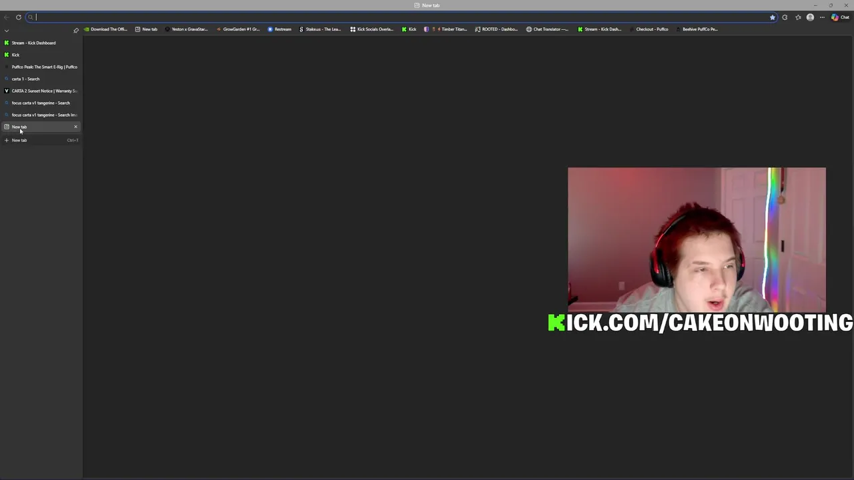Click the purple shield bookmark icon
854x480 pixels.
click(x=426, y=29)
